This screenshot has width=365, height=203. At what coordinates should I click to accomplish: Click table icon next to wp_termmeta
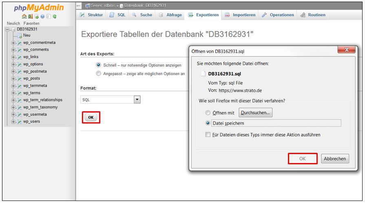tap(20, 86)
